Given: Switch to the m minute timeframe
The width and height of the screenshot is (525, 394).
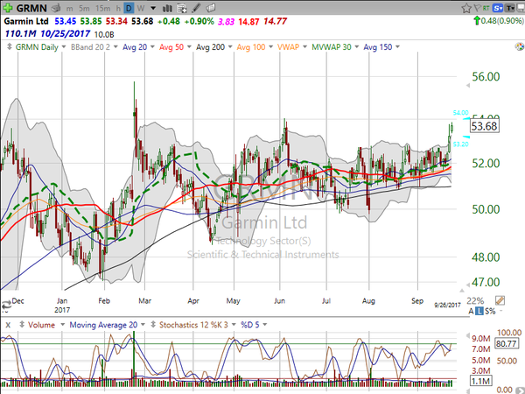Looking at the screenshot, I should click(69, 8).
